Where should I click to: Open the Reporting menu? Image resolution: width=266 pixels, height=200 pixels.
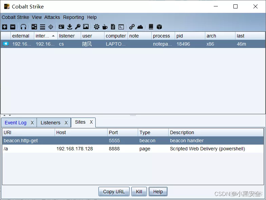coord(73,17)
